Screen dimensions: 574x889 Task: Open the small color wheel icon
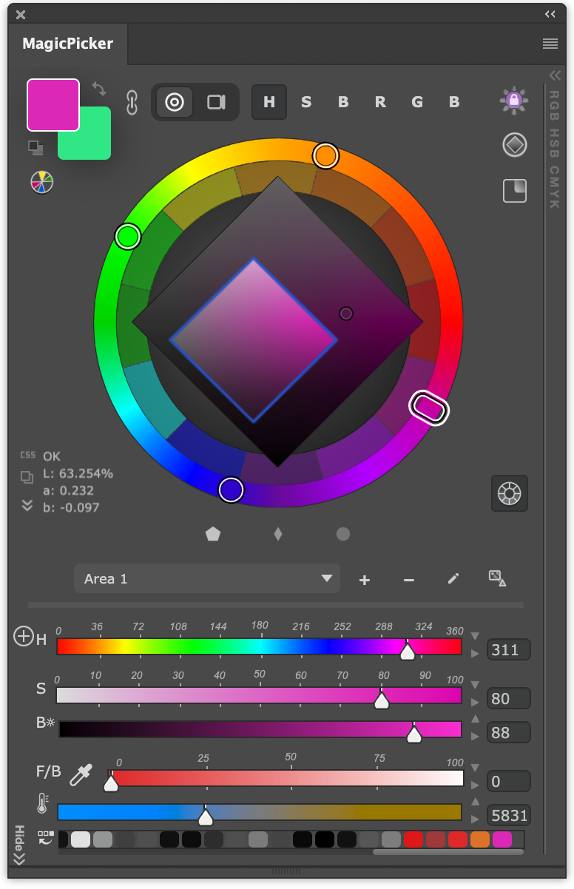[42, 182]
